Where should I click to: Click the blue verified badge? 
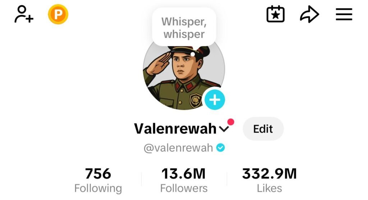coord(220,148)
